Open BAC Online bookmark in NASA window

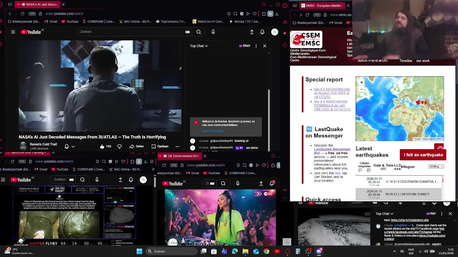click(135, 21)
